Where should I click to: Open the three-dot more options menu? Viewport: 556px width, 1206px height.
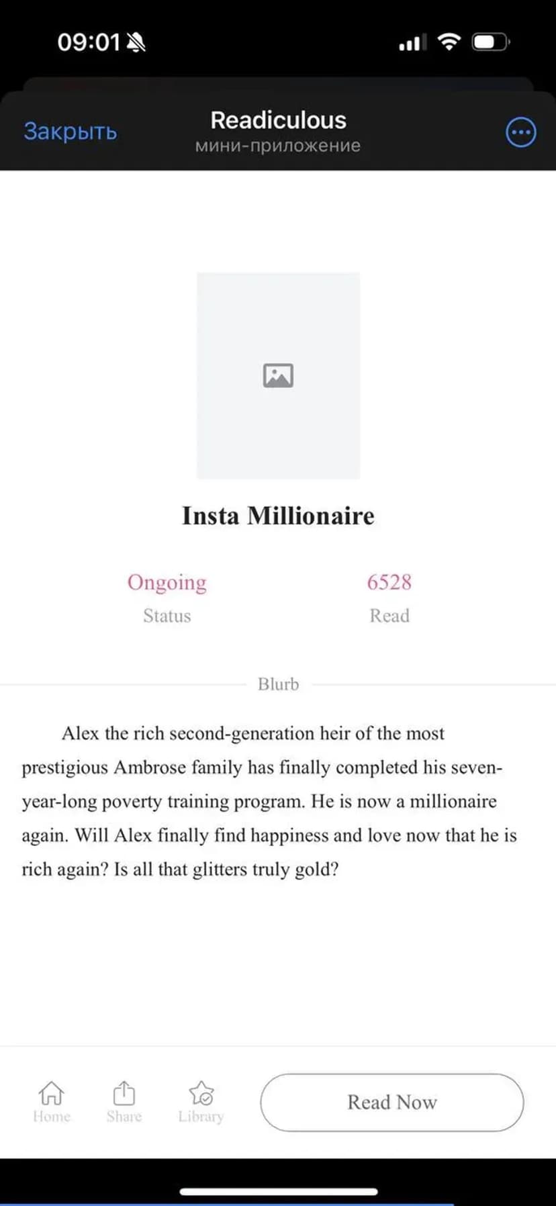click(x=520, y=132)
